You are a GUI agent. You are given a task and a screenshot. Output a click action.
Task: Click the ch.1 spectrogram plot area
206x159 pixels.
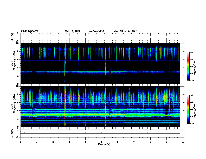pos(100,63)
